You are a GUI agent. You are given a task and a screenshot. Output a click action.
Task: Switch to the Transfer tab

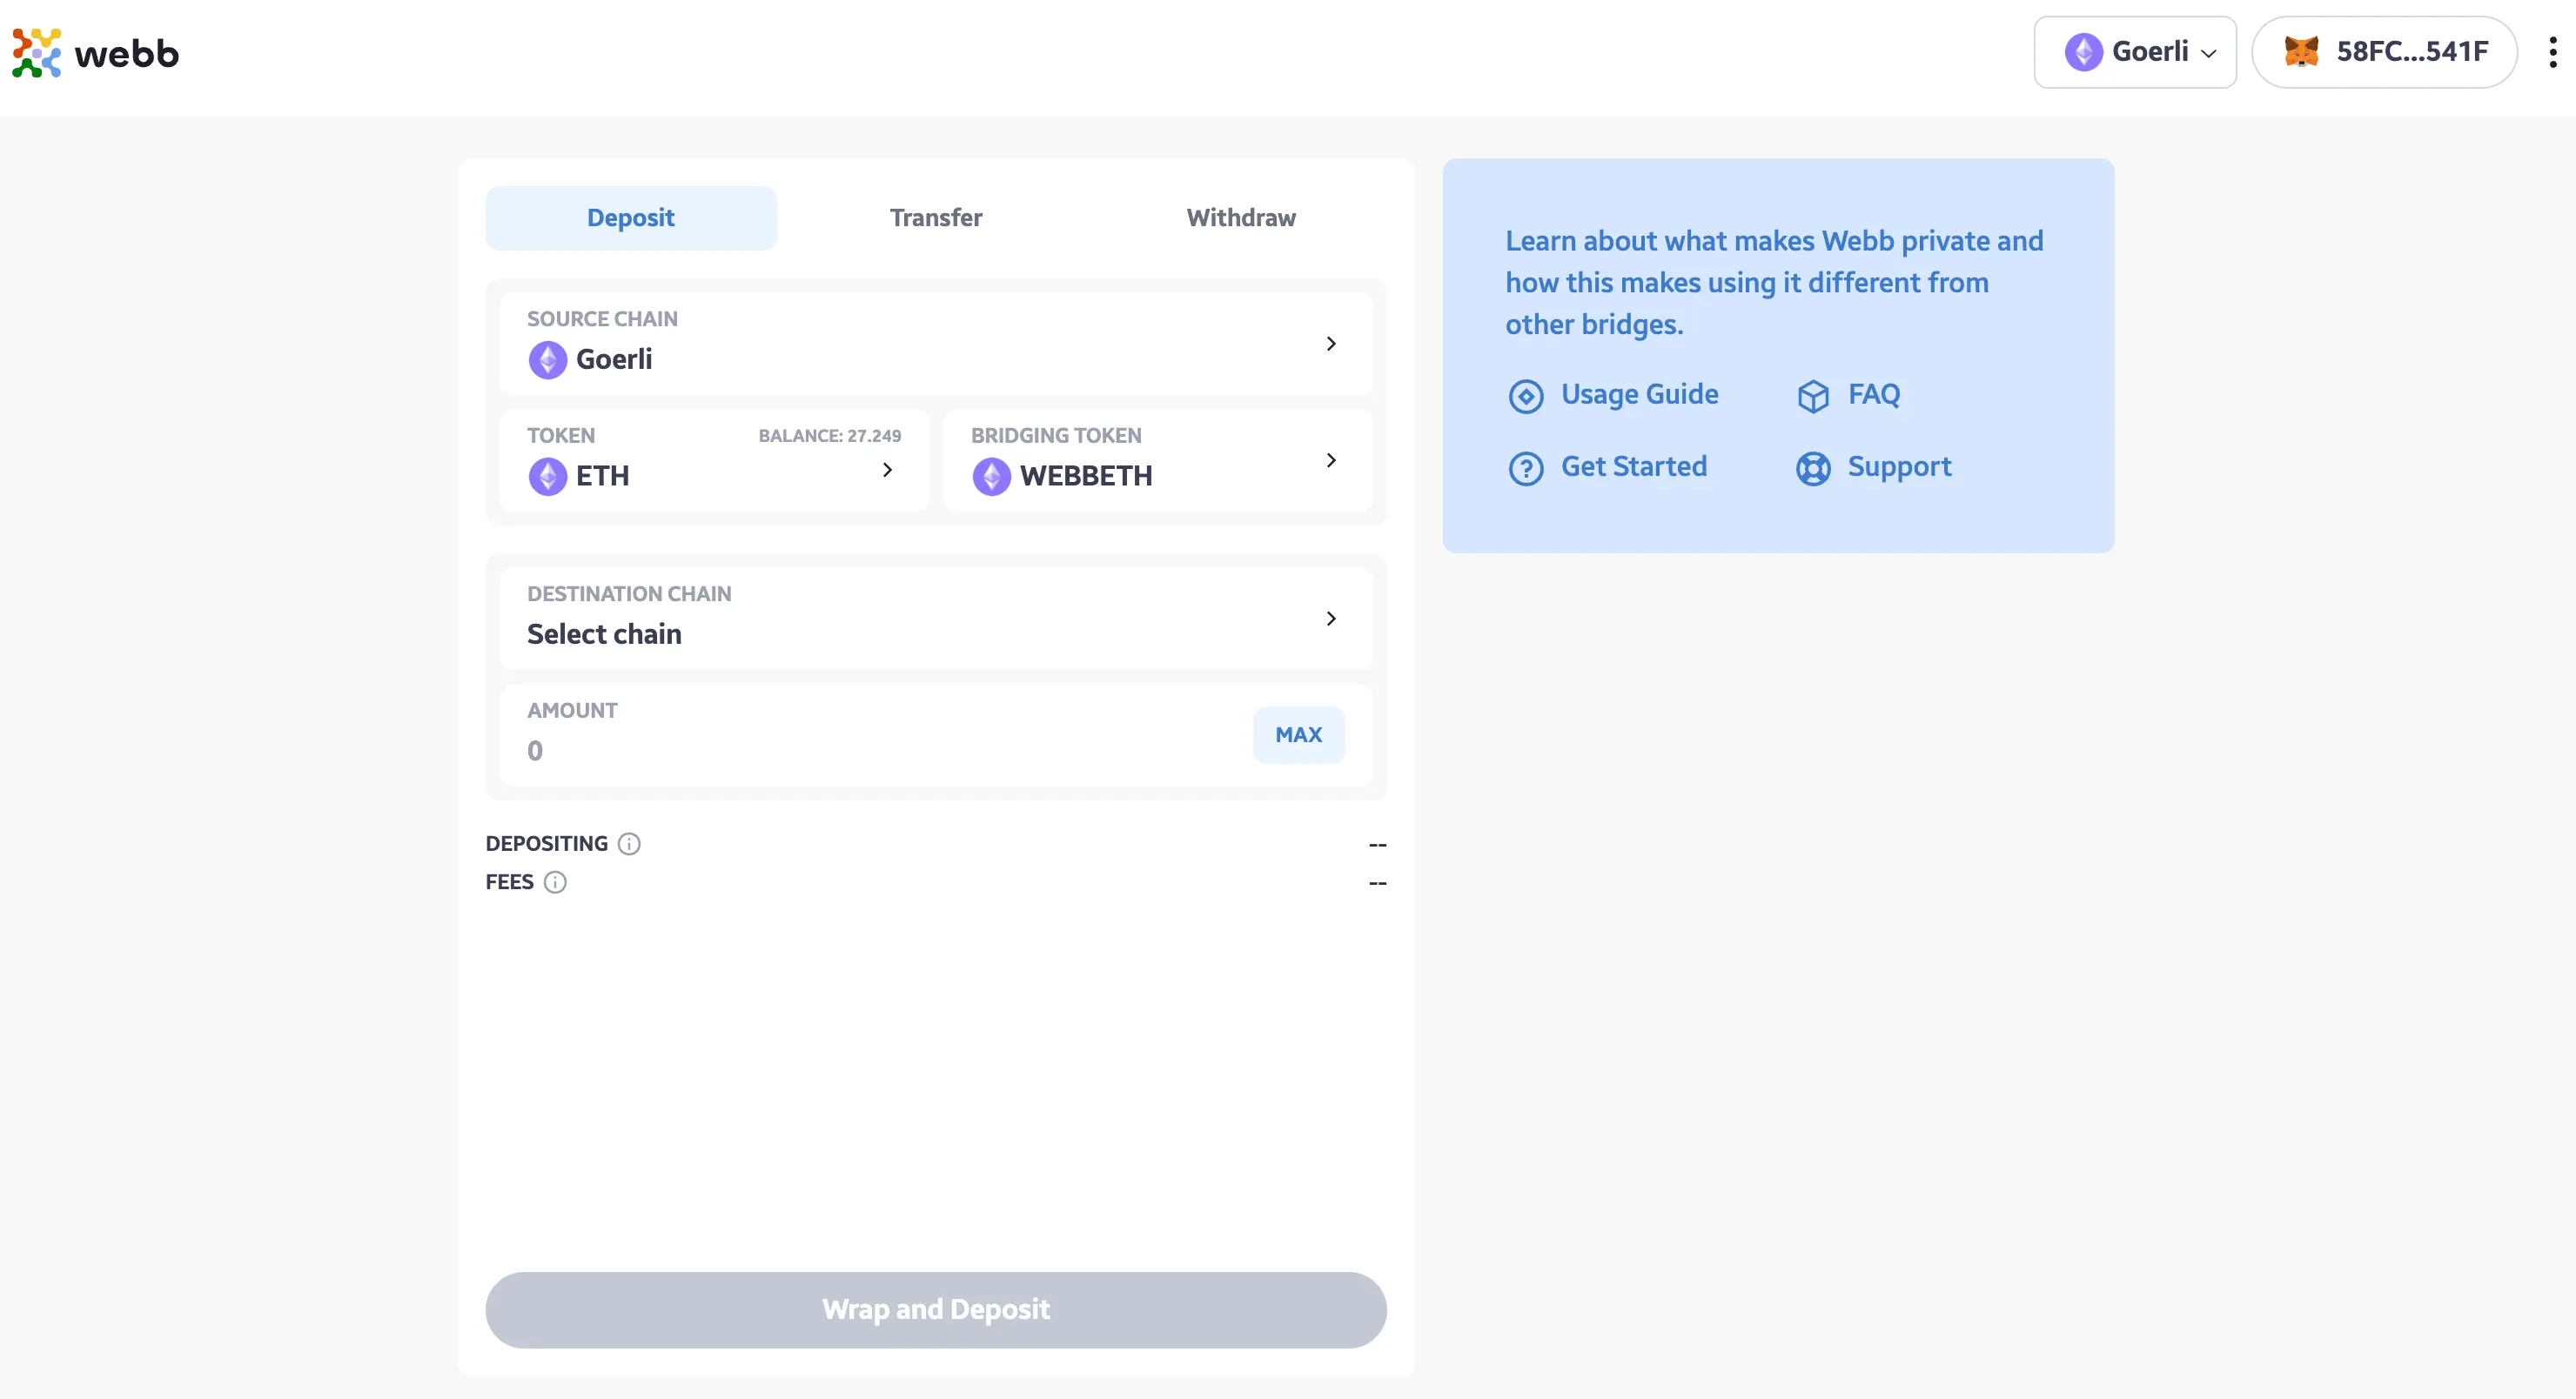936,218
